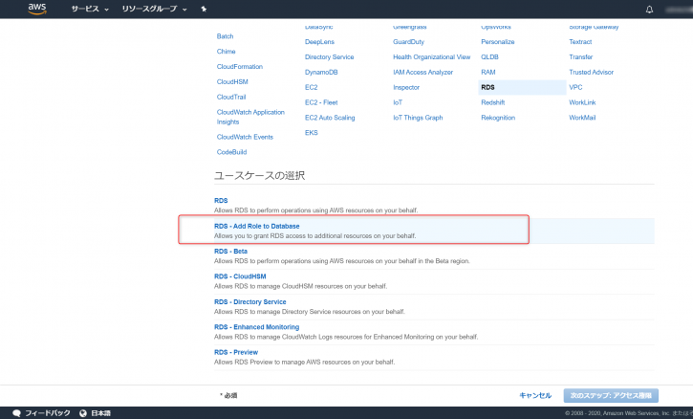
Task: Click the AWS logo home icon
Action: click(x=37, y=9)
